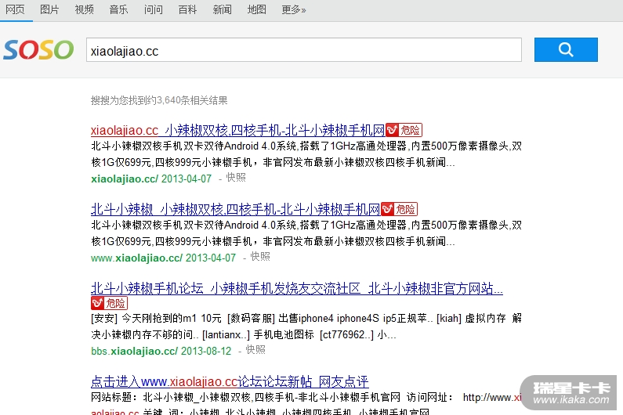Open the 音乐 tab

click(119, 9)
